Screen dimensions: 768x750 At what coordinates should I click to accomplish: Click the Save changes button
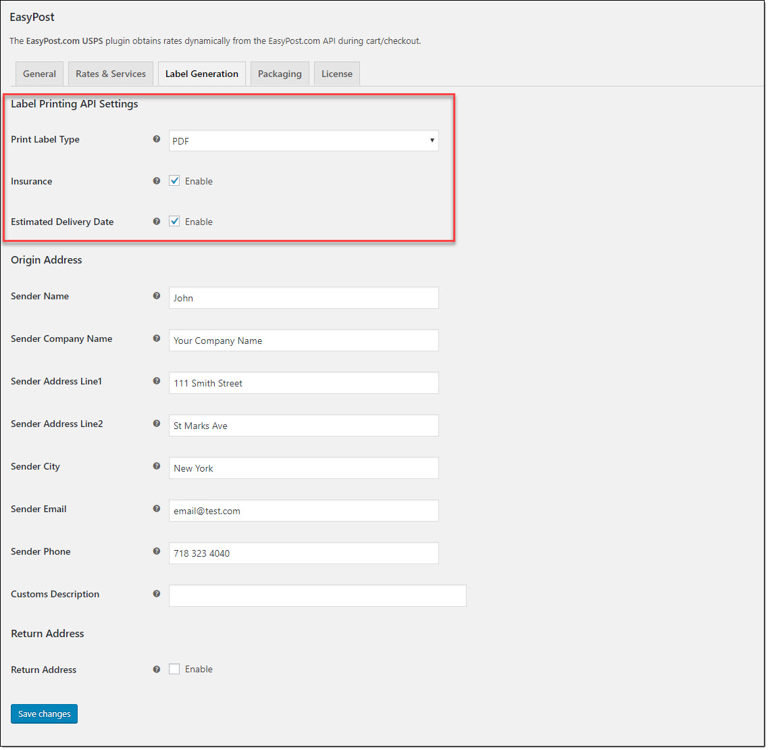(44, 714)
